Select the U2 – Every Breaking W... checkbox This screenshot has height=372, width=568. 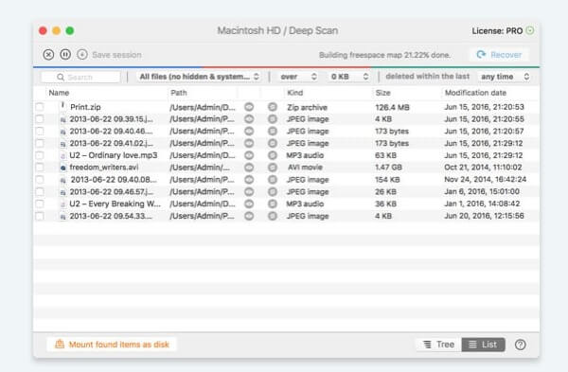(x=40, y=204)
